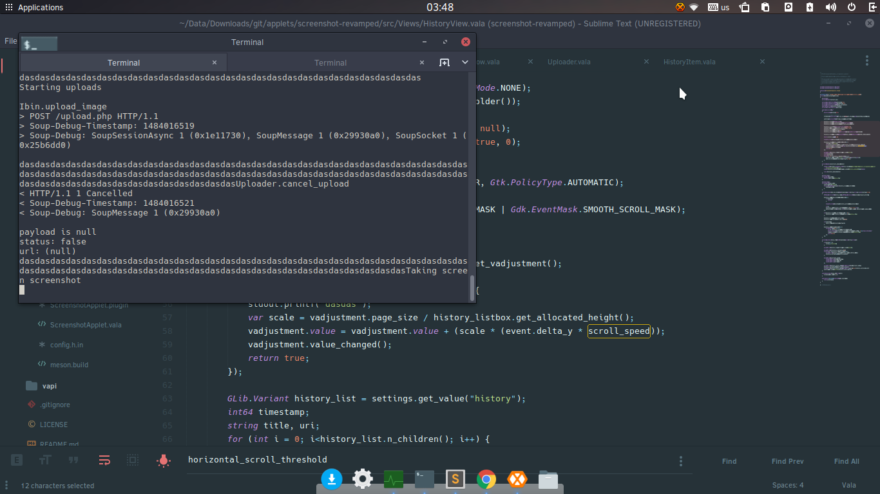880x494 pixels.
Task: Open Terminal from the dock
Action: click(x=425, y=479)
